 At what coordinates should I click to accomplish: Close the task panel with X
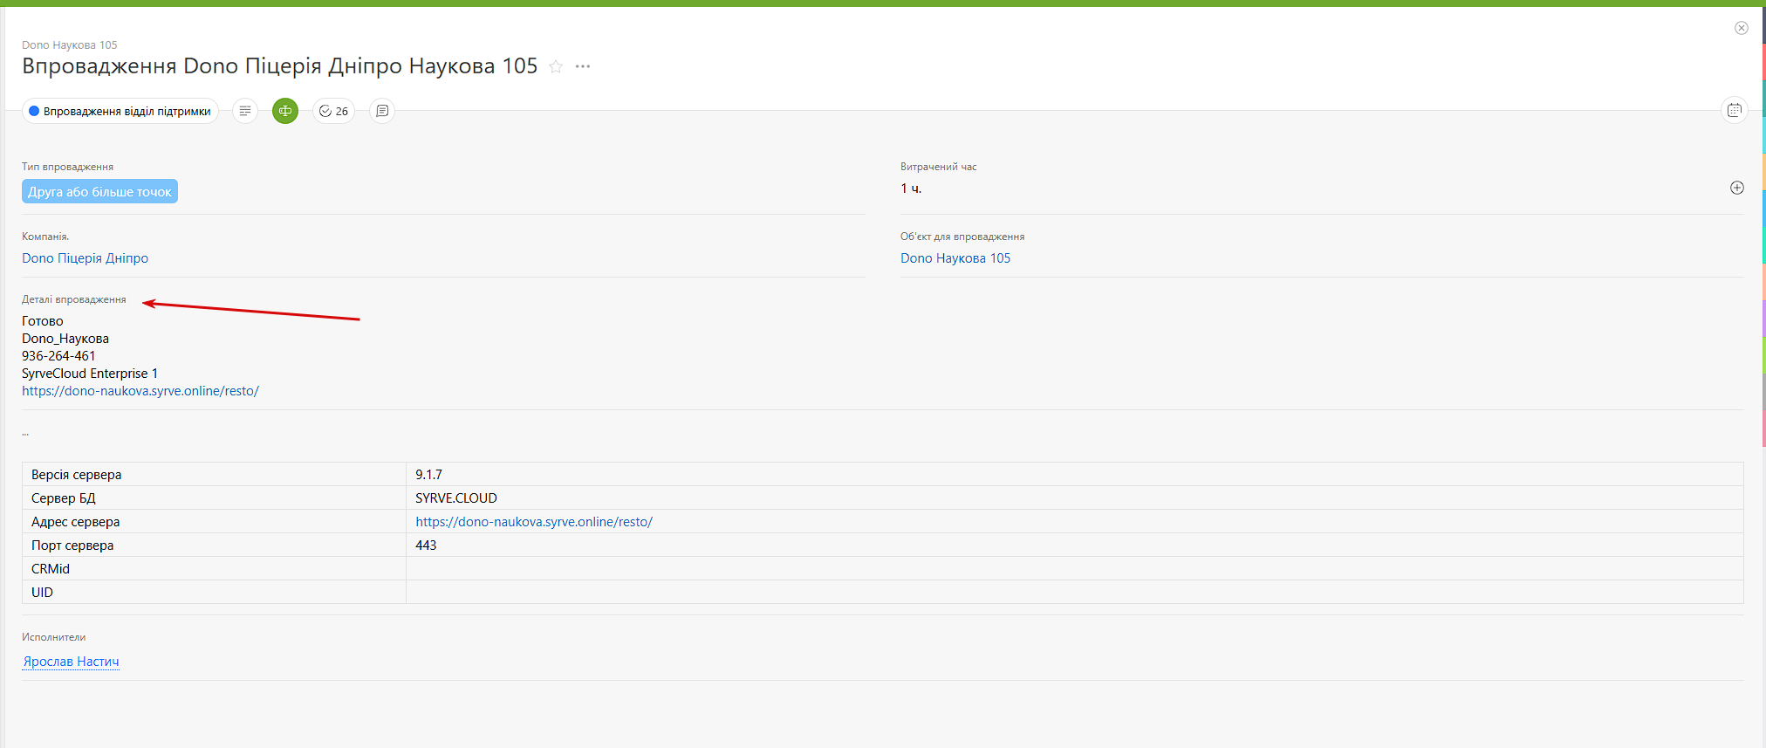click(x=1741, y=28)
